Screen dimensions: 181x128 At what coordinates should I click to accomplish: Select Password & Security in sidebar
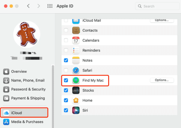28,89
